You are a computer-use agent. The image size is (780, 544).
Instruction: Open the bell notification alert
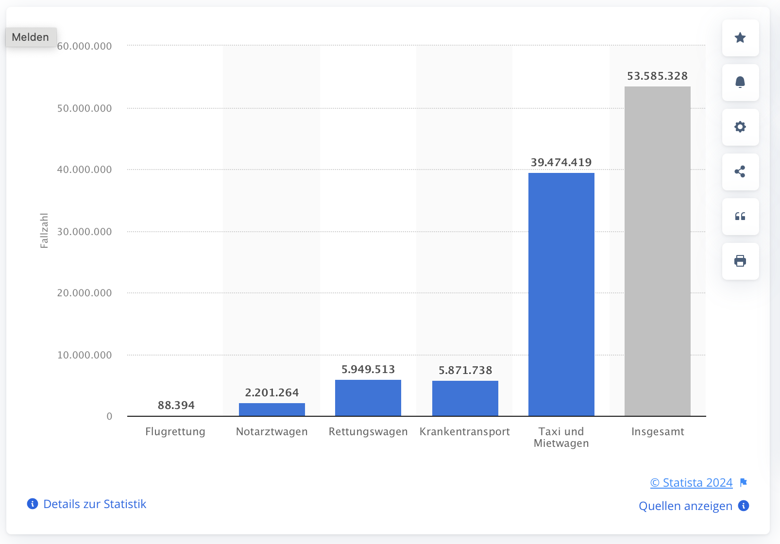[740, 83]
